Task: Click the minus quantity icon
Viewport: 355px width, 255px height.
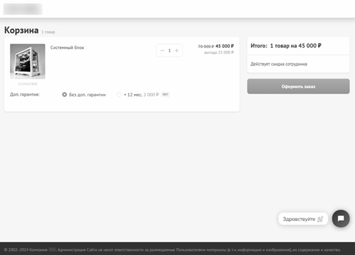Action: (x=162, y=50)
